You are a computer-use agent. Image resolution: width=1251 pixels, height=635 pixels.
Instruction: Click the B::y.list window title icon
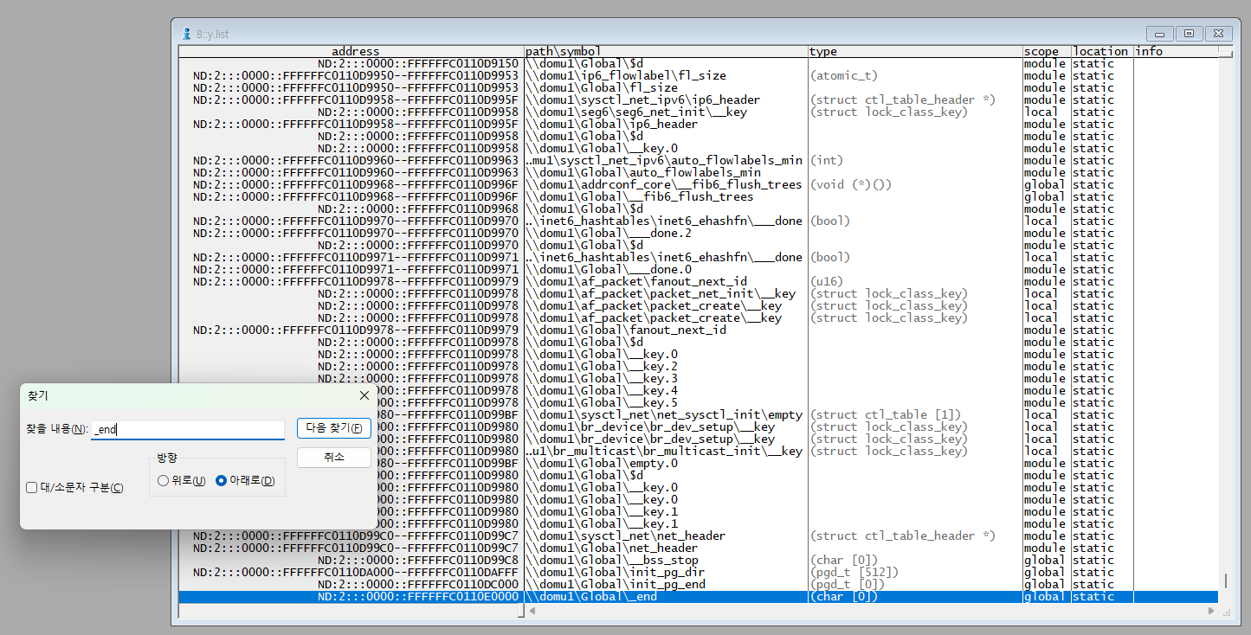click(x=186, y=34)
